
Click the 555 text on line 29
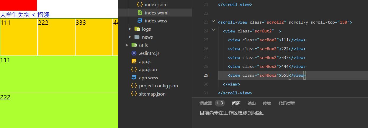coord(285,75)
